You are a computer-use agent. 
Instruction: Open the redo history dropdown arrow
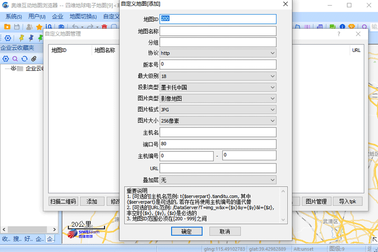click(97, 27)
